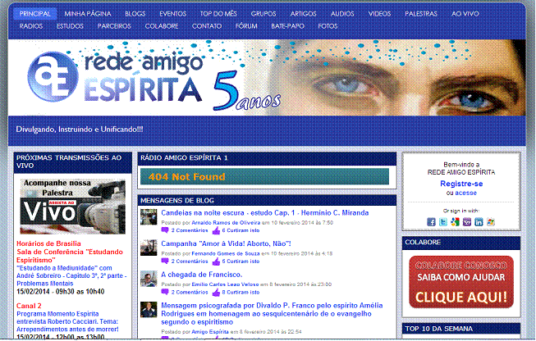The height and width of the screenshot is (341, 536).
Task: Open the Colabore menu item
Action: (162, 26)
